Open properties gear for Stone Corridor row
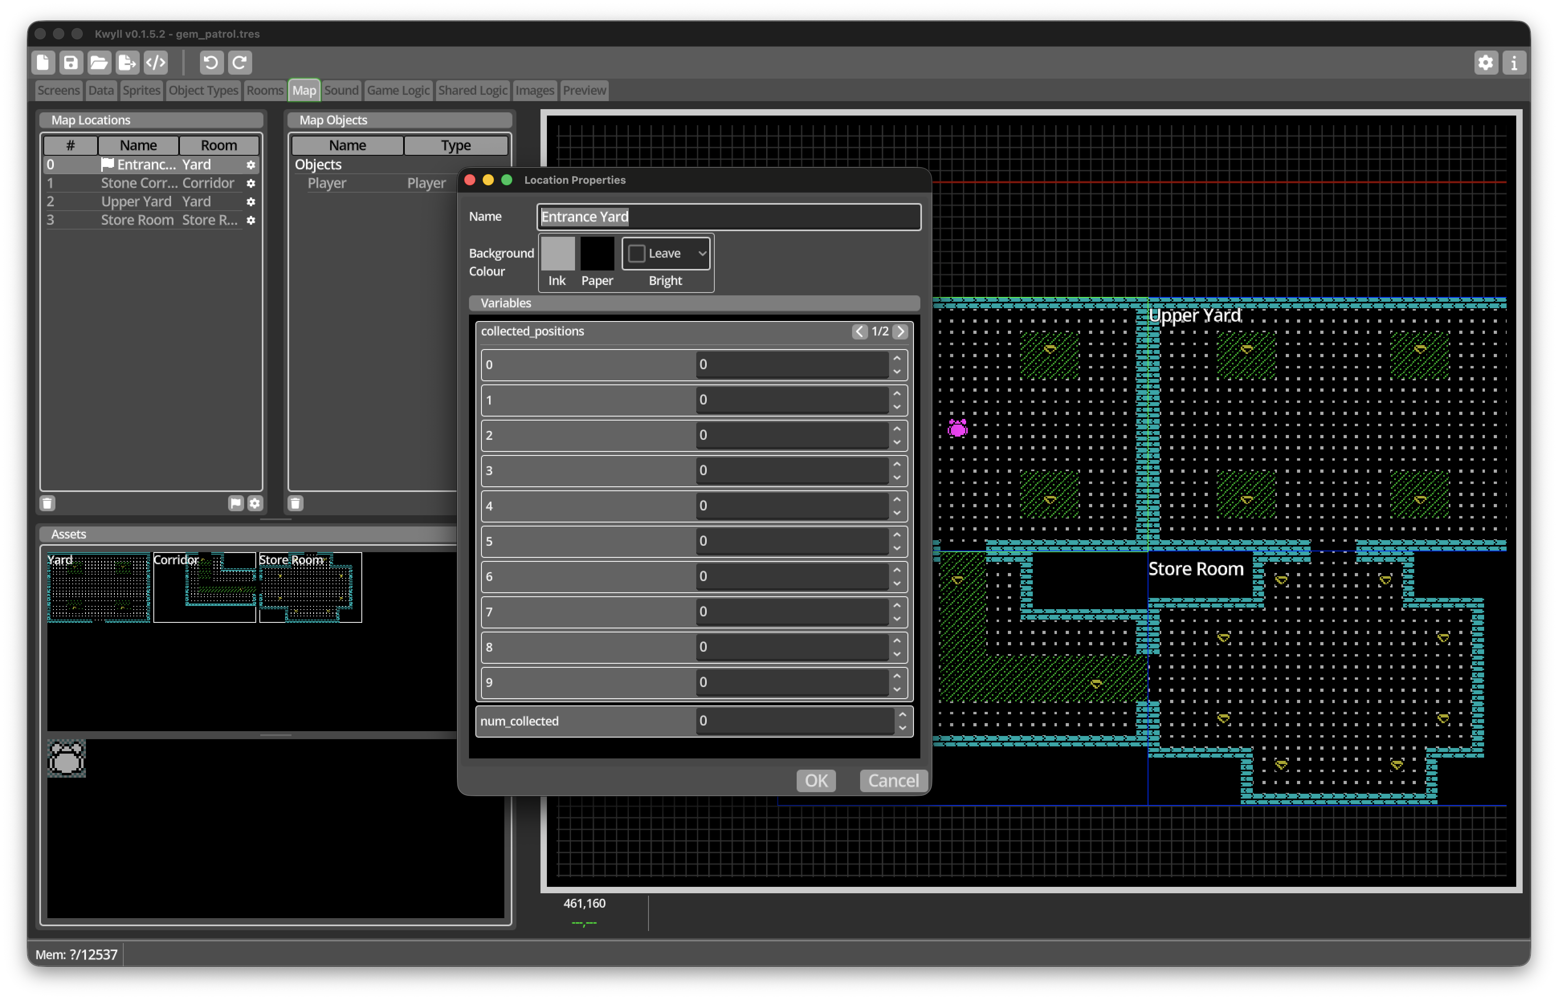The image size is (1558, 1000). tap(251, 183)
